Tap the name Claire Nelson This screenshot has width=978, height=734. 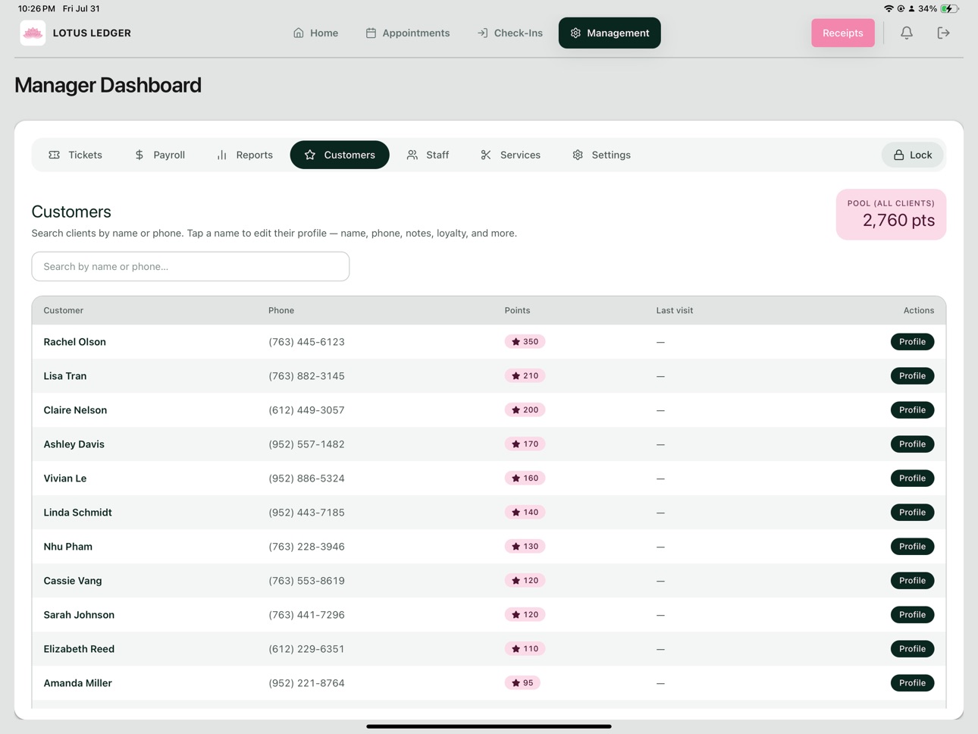[75, 410]
